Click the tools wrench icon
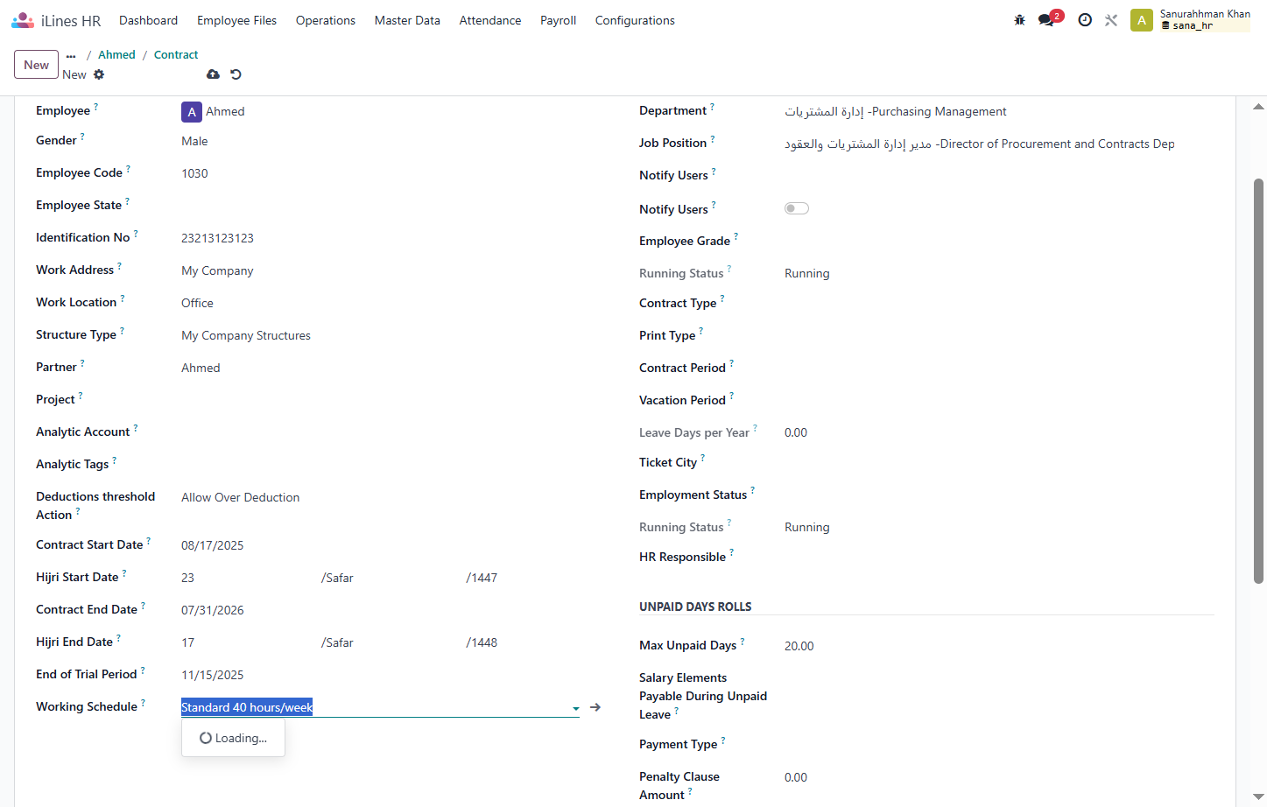Image resolution: width=1267 pixels, height=807 pixels. click(x=1111, y=20)
